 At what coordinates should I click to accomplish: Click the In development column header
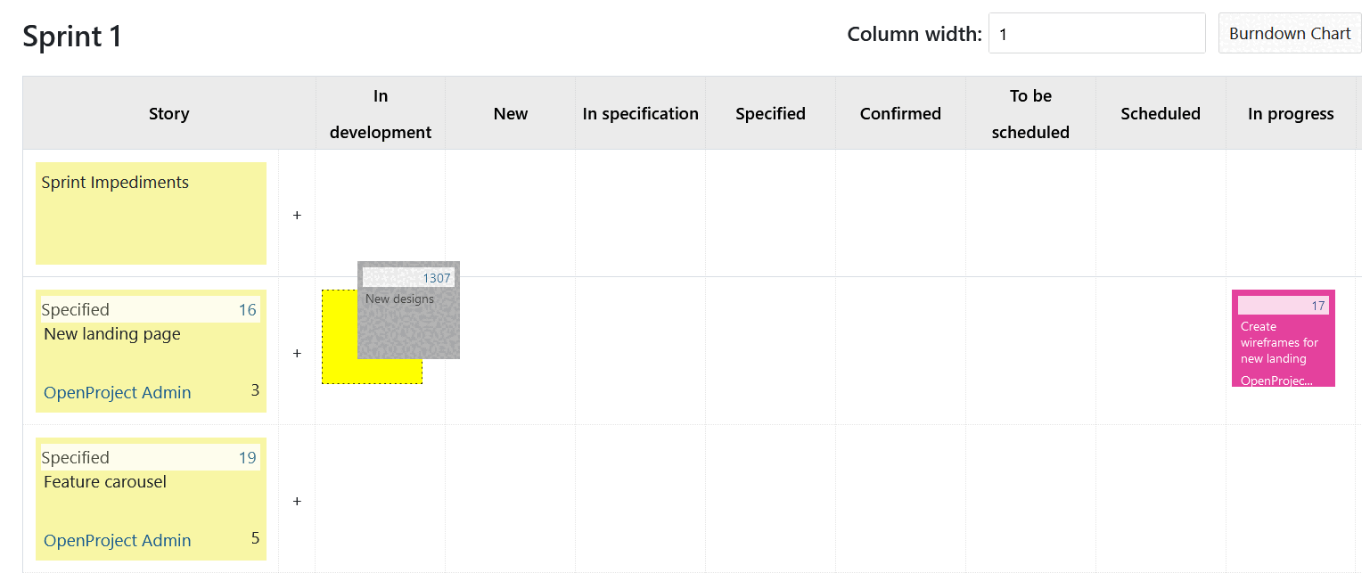(381, 114)
